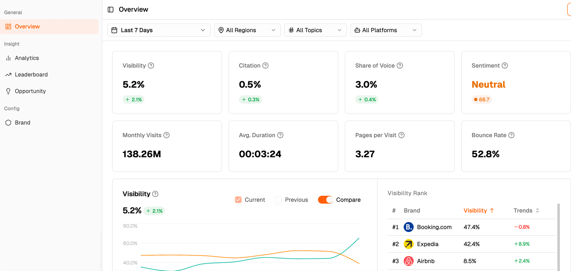
Task: Click the 66.7 sentiment score badge
Action: tap(481, 100)
